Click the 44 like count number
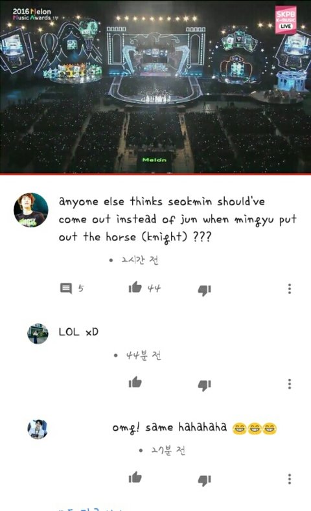311x511 pixels. [x=154, y=288]
